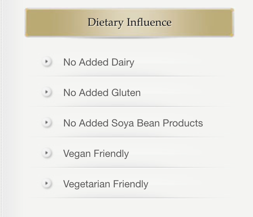Select No Added Soya Bean Products text
The width and height of the screenshot is (253, 217).
(133, 123)
